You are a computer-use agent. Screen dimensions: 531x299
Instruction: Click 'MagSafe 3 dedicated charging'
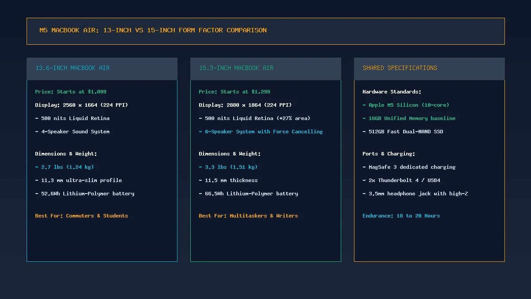[x=409, y=167]
